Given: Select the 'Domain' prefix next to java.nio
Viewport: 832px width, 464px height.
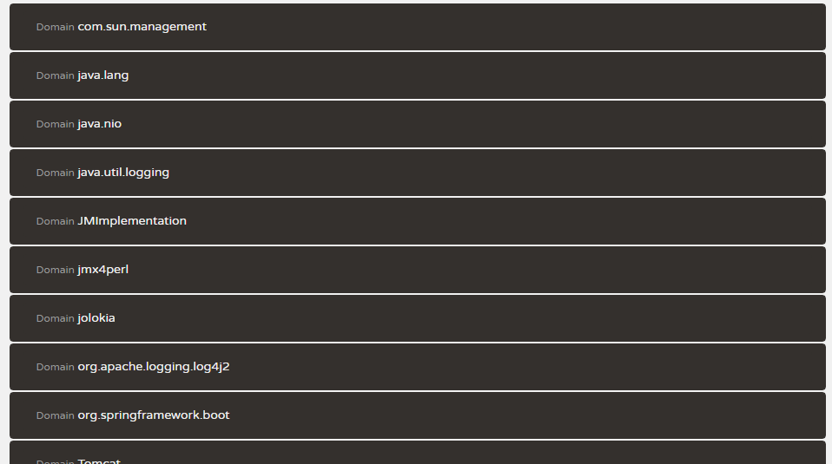Looking at the screenshot, I should [55, 125].
